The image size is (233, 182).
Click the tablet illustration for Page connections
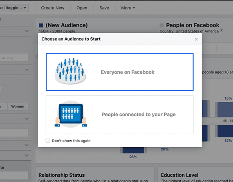coord(71,114)
